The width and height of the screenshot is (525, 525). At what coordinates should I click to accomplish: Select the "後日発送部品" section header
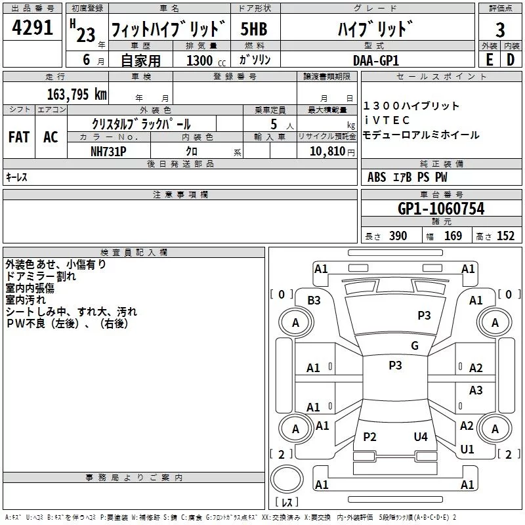coord(180,164)
